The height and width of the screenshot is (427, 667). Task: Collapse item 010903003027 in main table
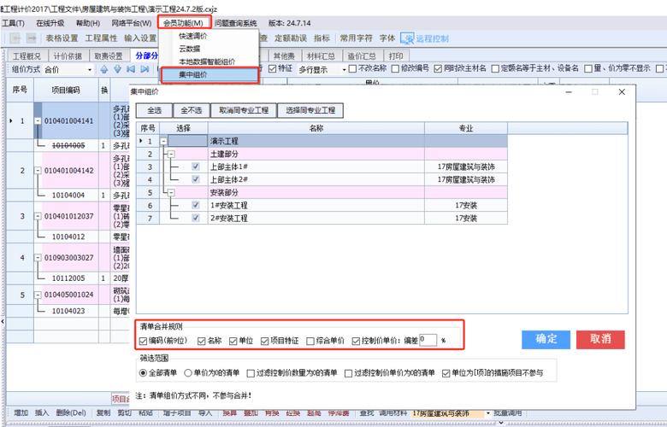click(38, 257)
